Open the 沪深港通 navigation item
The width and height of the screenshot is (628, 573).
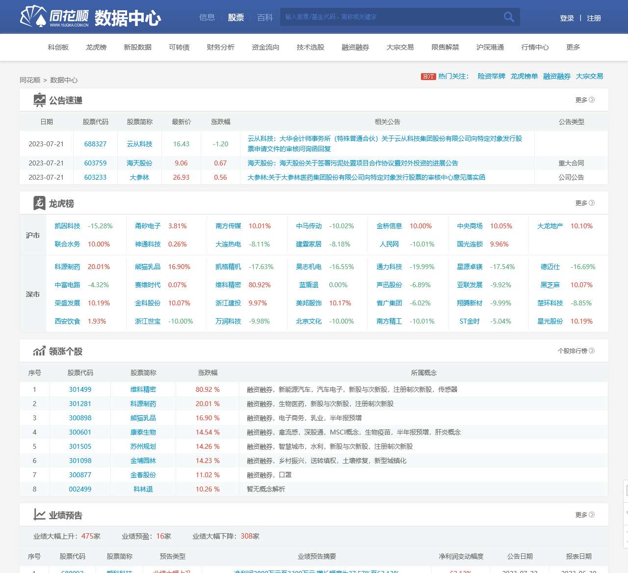(490, 47)
